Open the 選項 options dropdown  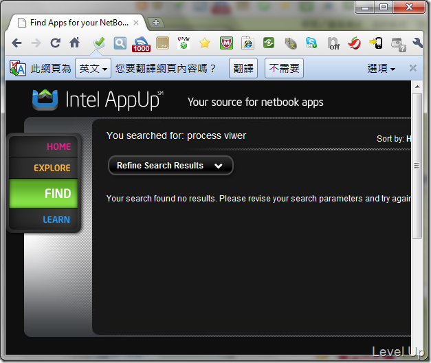382,69
